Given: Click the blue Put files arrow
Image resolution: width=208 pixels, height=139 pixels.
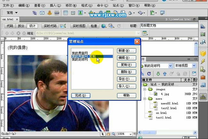Looking at the screenshot, I should [165, 74].
